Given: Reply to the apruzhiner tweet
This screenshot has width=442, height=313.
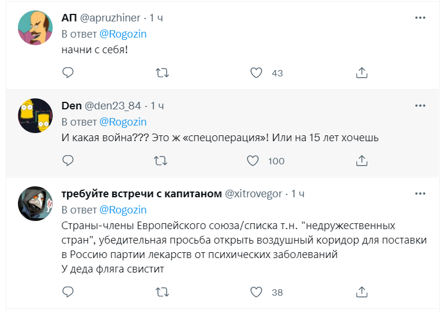Looking at the screenshot, I should (68, 73).
